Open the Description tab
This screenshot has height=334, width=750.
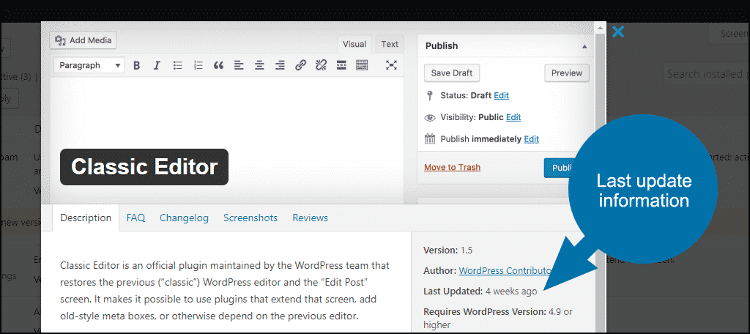[86, 218]
